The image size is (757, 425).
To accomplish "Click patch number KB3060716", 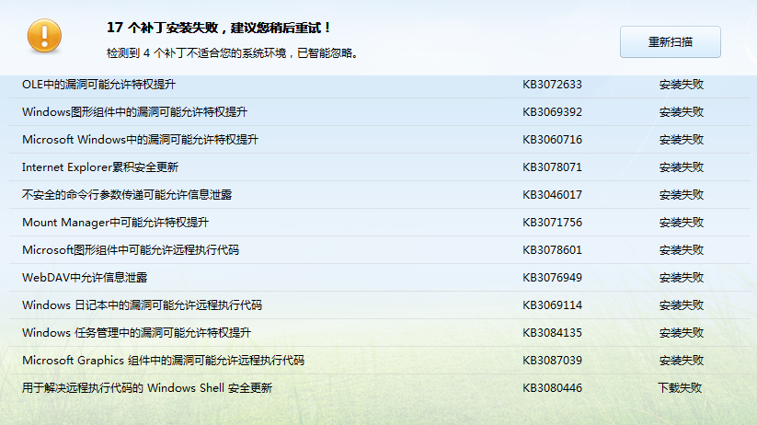I will [x=552, y=140].
